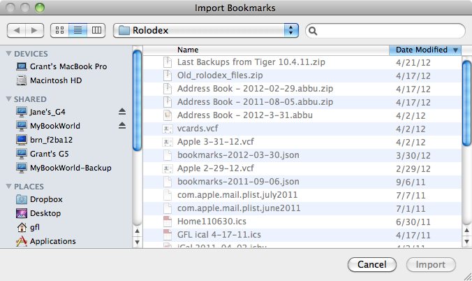Click the date 3/30/12 cell
This screenshot has width=472, height=281.
click(x=413, y=156)
